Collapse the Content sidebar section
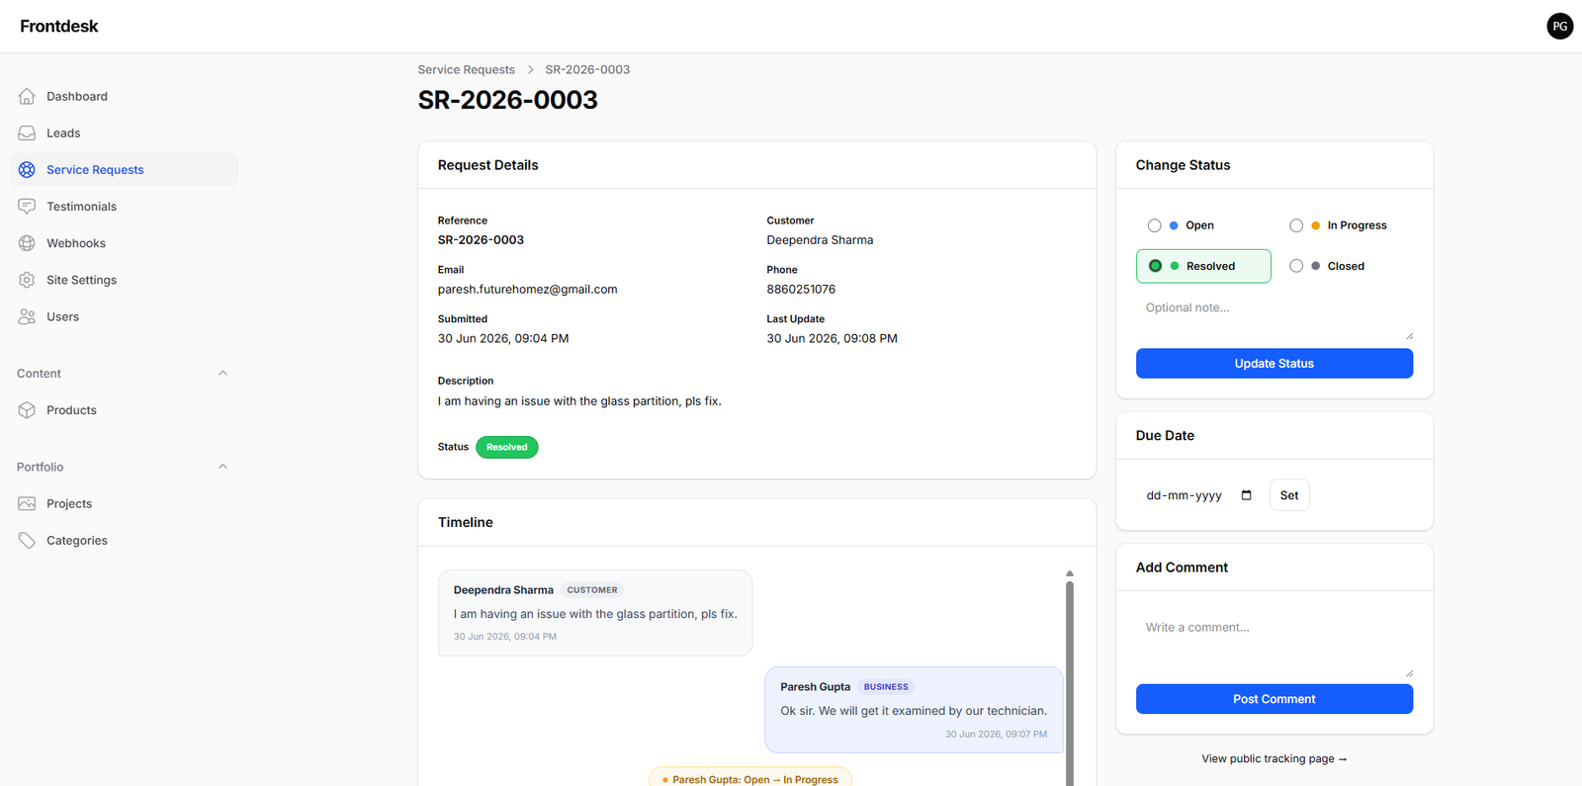 (222, 373)
